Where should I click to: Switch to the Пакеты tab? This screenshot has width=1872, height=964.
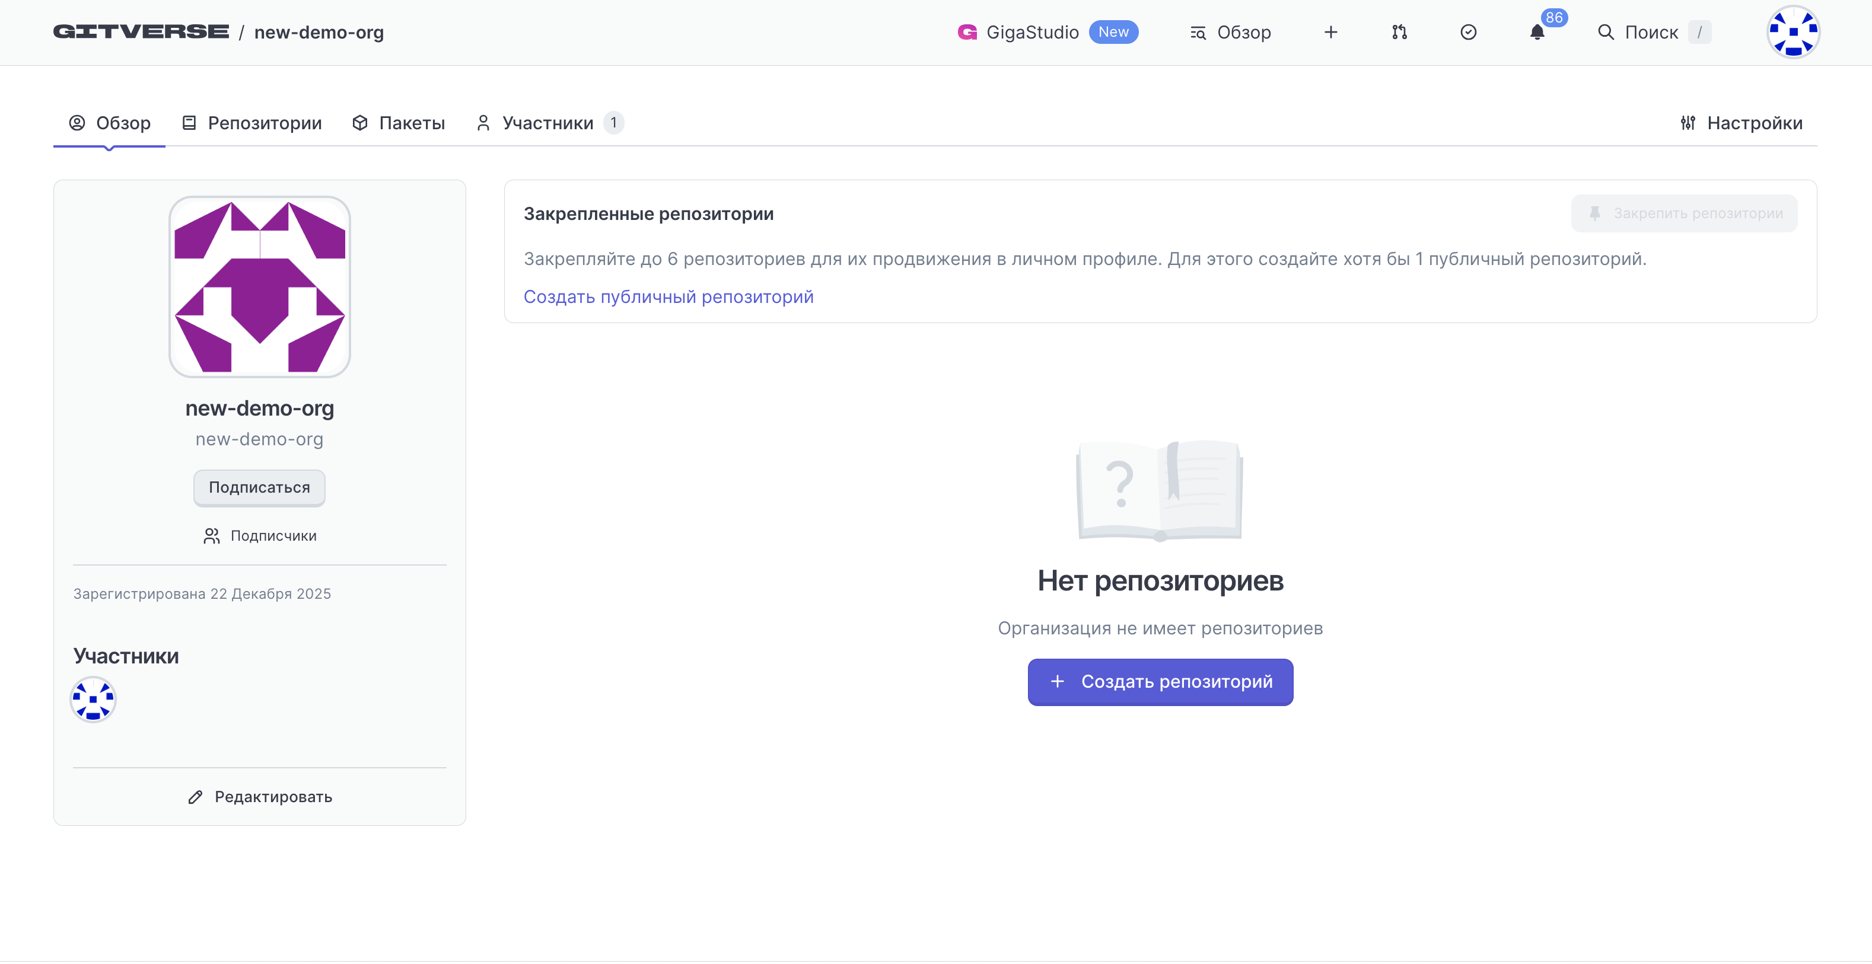point(398,123)
